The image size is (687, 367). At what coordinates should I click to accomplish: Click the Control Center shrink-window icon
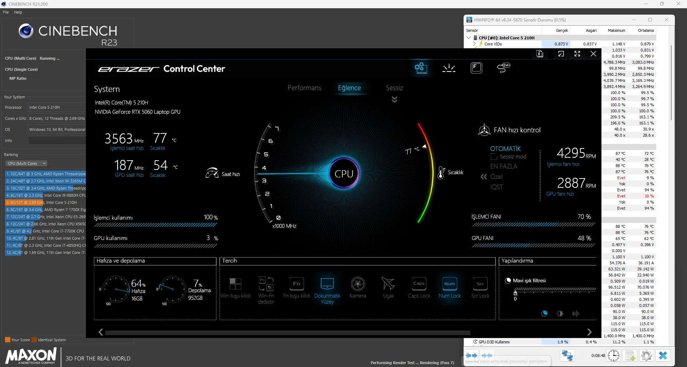click(x=561, y=54)
